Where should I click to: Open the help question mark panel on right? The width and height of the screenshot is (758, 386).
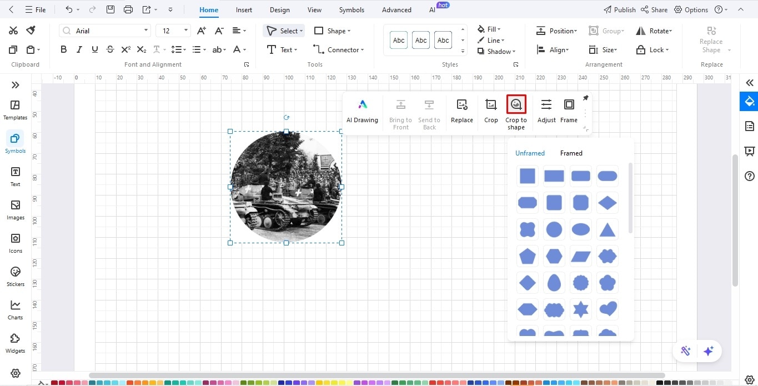click(x=750, y=176)
